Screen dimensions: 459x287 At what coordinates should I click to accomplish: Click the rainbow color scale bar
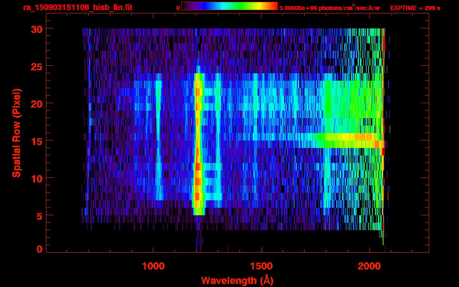[x=229, y=6]
